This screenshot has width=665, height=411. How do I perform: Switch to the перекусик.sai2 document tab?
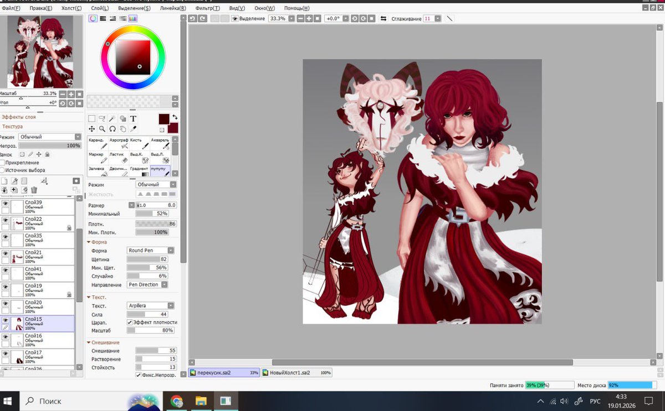tap(224, 373)
